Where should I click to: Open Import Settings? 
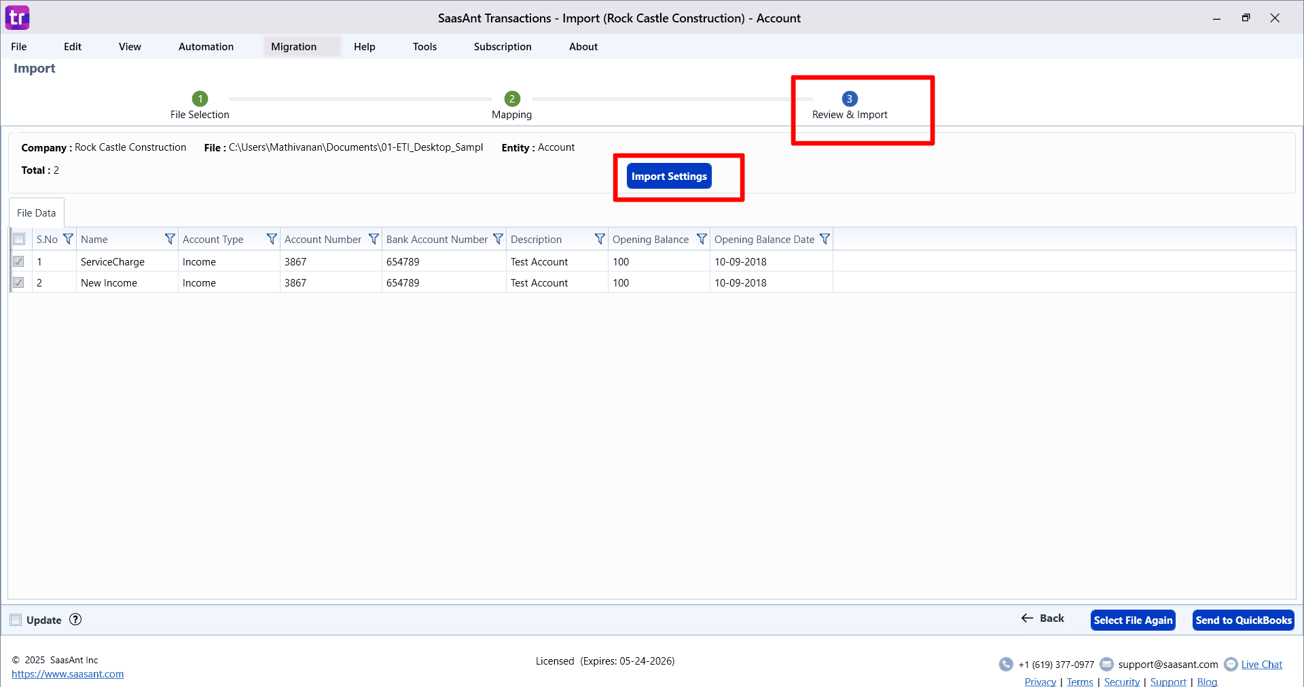tap(669, 177)
